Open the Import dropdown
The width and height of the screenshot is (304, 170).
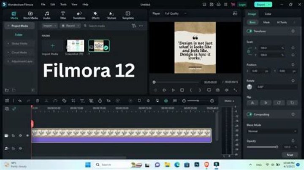50,26
